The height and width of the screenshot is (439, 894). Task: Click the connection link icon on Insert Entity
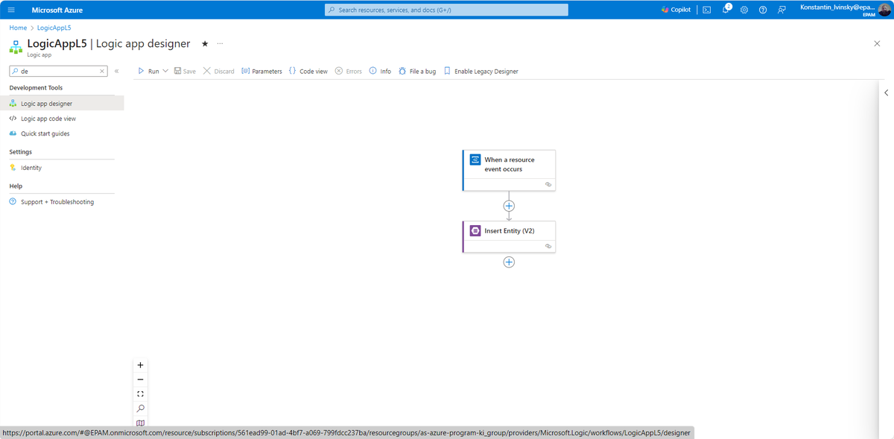tap(548, 245)
